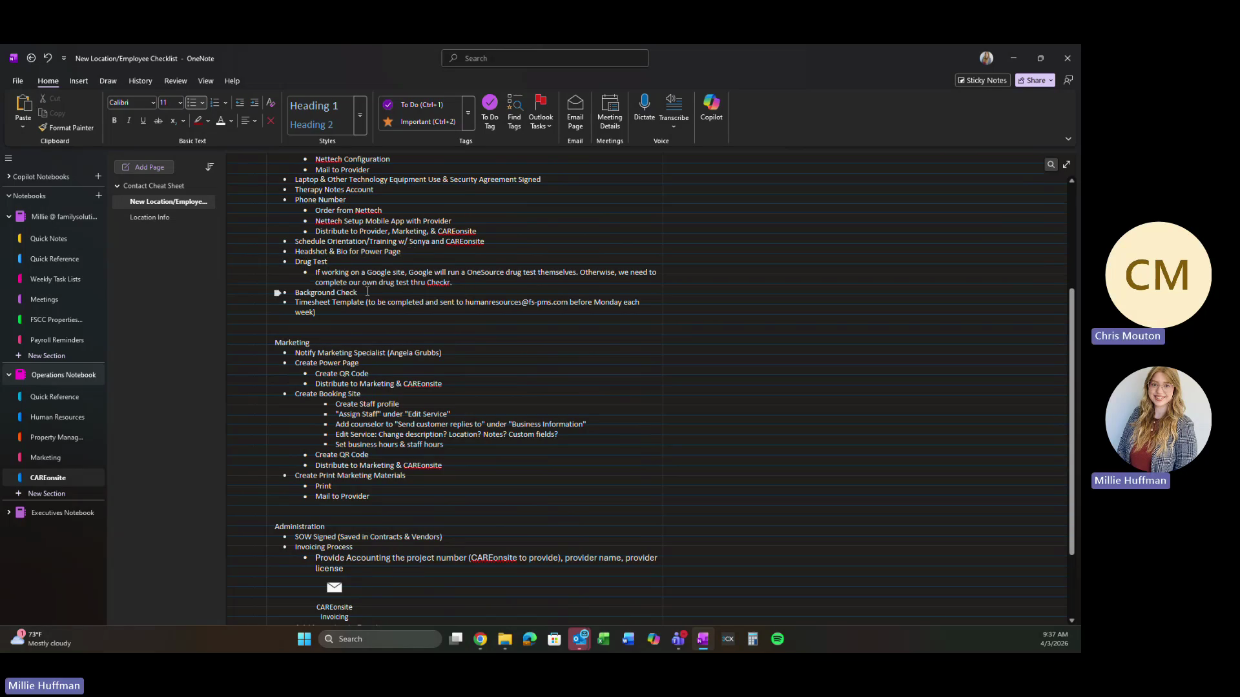Click the To Do Tag button

(x=490, y=112)
